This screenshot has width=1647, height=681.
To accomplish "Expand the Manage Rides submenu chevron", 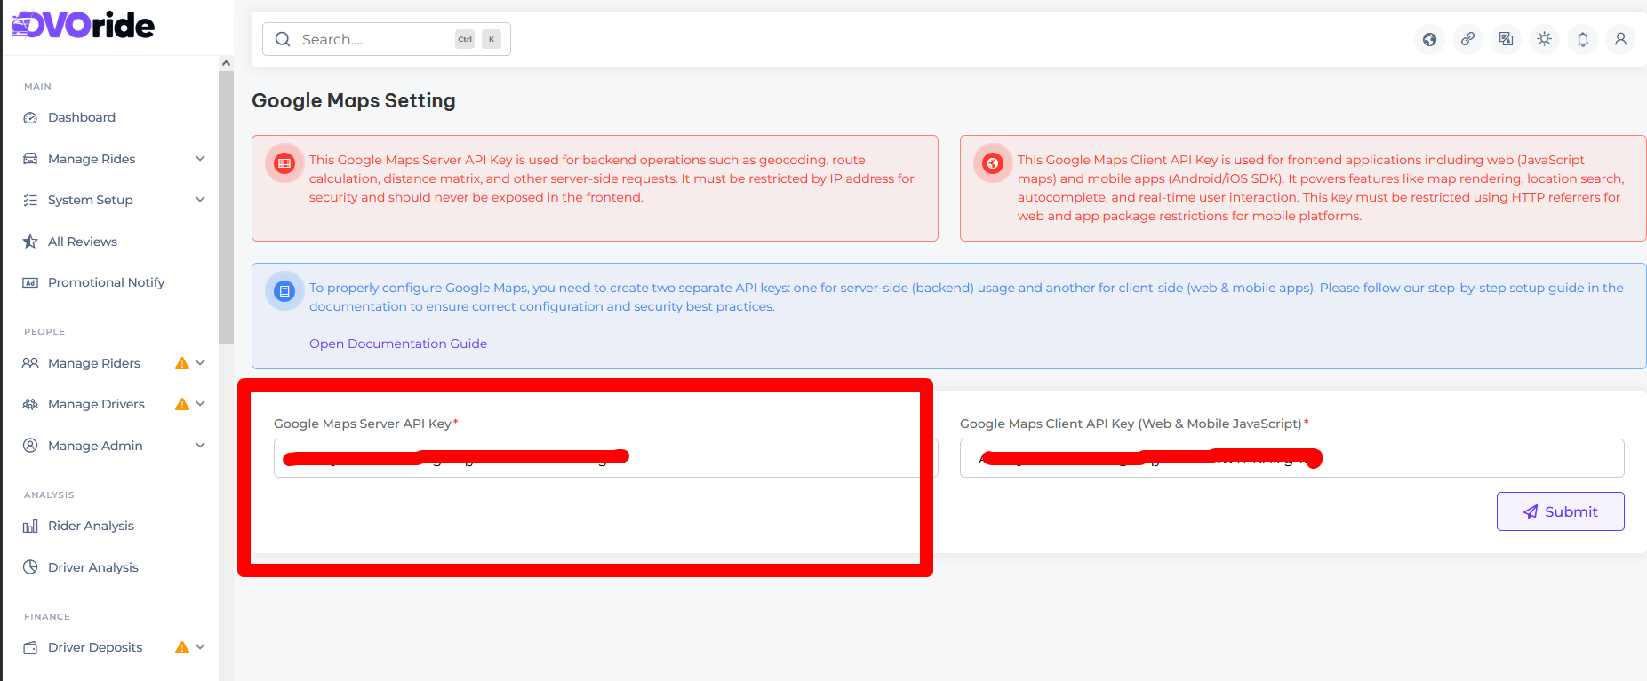I will click(200, 158).
